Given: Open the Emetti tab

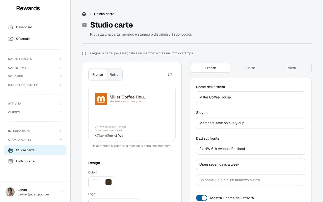Looking at the screenshot, I should [x=291, y=68].
